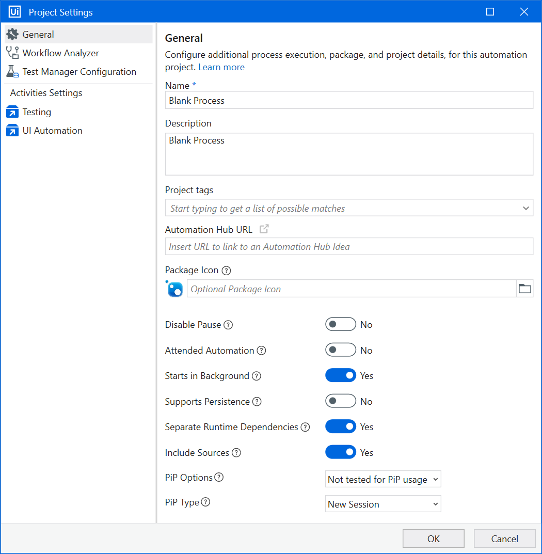Open the PiP Options dropdown
Image resolution: width=542 pixels, height=554 pixels.
click(383, 479)
